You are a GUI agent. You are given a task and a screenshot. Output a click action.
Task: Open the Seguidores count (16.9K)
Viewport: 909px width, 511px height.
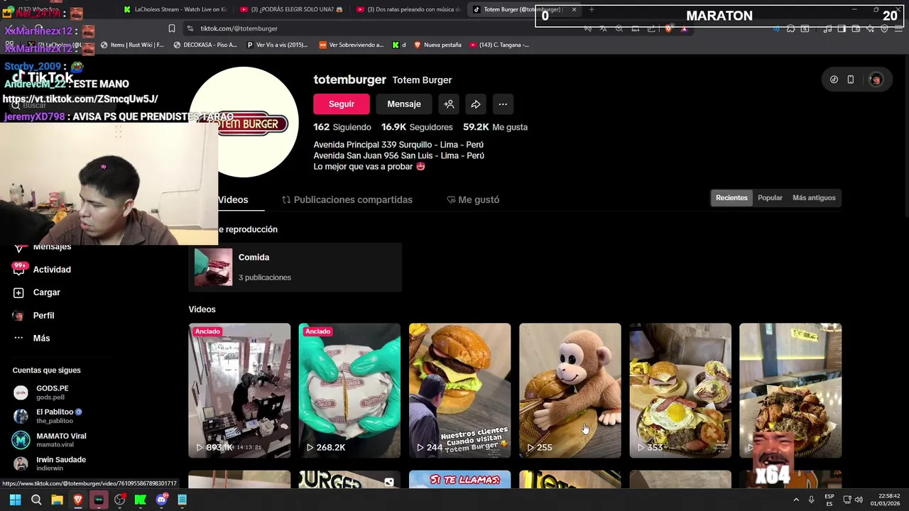[x=417, y=127]
